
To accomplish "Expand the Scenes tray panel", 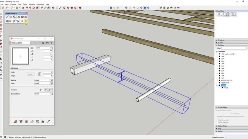I will (232, 43).
